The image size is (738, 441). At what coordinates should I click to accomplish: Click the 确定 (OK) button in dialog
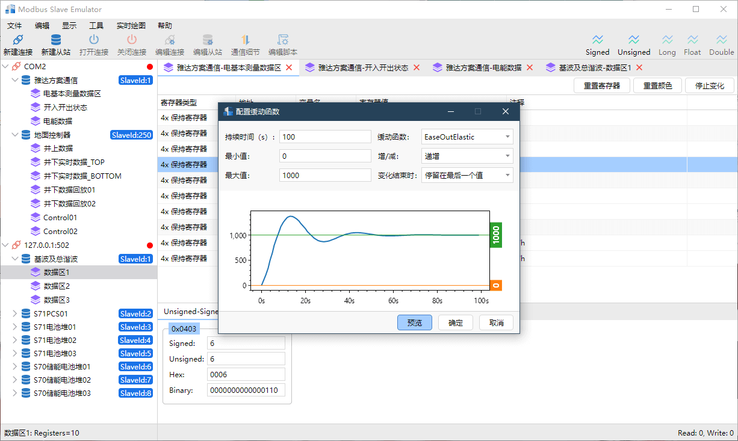click(456, 322)
